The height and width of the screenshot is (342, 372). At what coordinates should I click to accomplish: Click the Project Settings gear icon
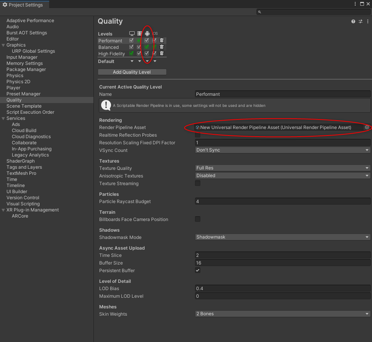5,5
